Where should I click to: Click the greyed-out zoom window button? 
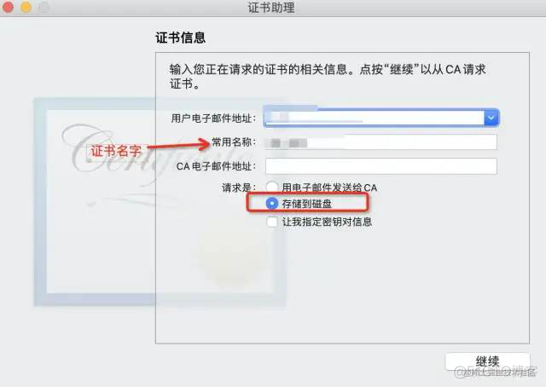44,7
